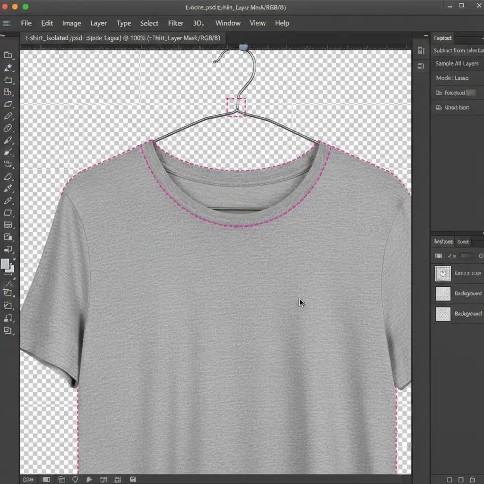Click the foreground color swatch

coord(6,264)
